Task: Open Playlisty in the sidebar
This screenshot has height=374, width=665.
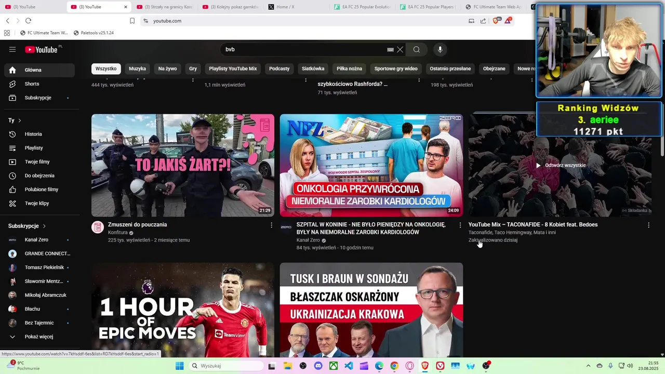Action: [39, 148]
